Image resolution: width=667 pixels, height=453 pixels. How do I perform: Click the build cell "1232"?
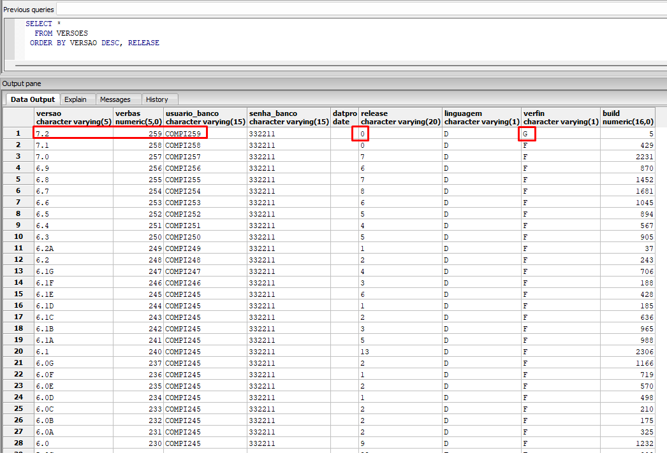pos(628,443)
